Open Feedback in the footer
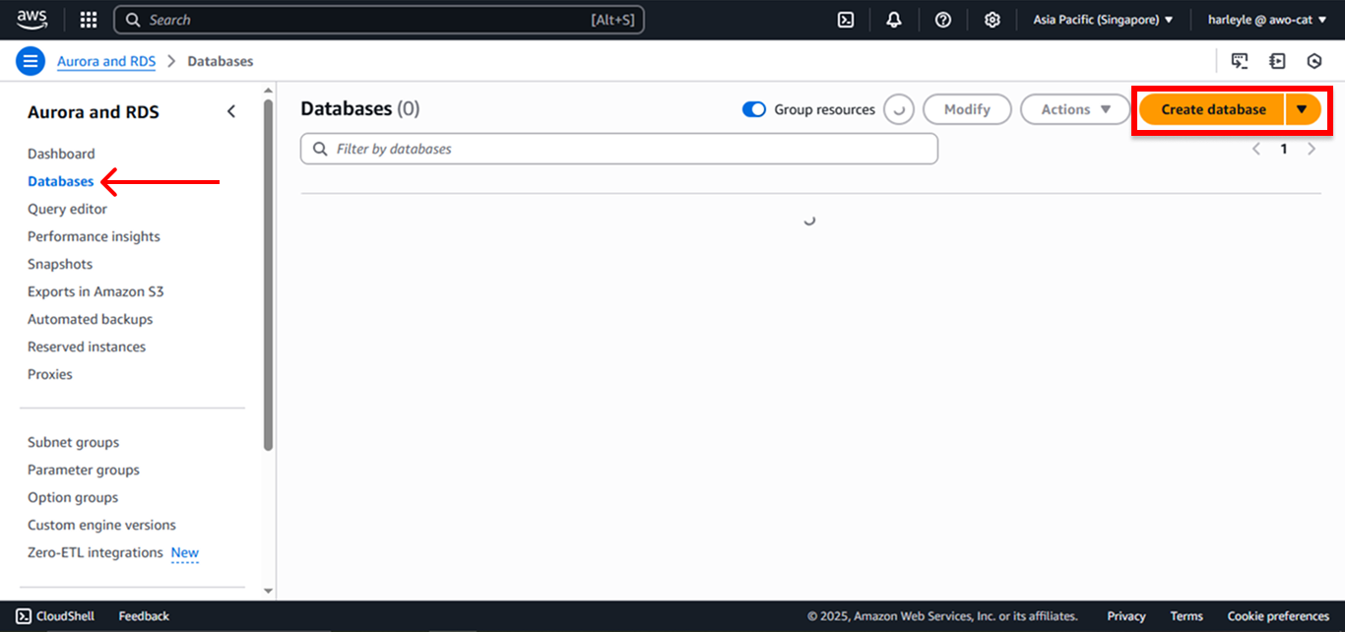Screen dimensions: 1345x632 (144, 616)
